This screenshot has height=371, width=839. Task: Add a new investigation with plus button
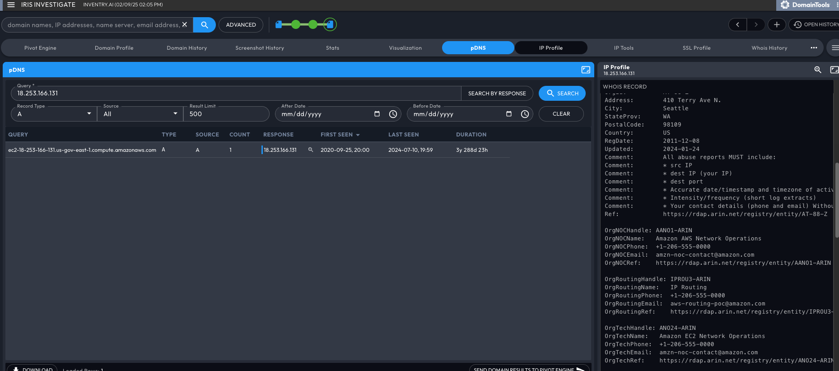tap(777, 25)
